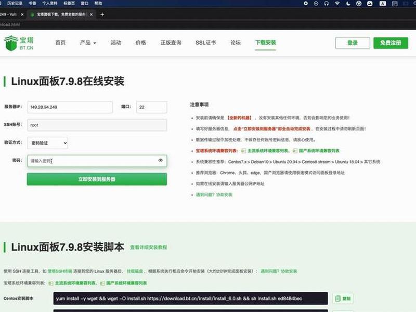The image size is (416, 312).
Task: Go to 首页 navigation item
Action: pyautogui.click(x=60, y=43)
